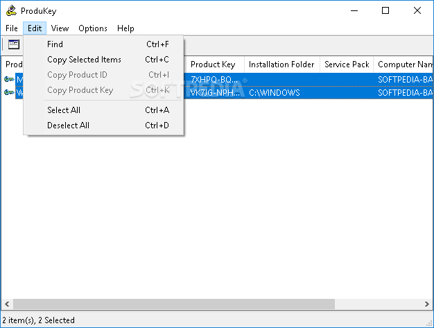The height and width of the screenshot is (328, 434).
Task: Click the key icon of the 7XHPQ-BQ row
Action: coord(9,80)
